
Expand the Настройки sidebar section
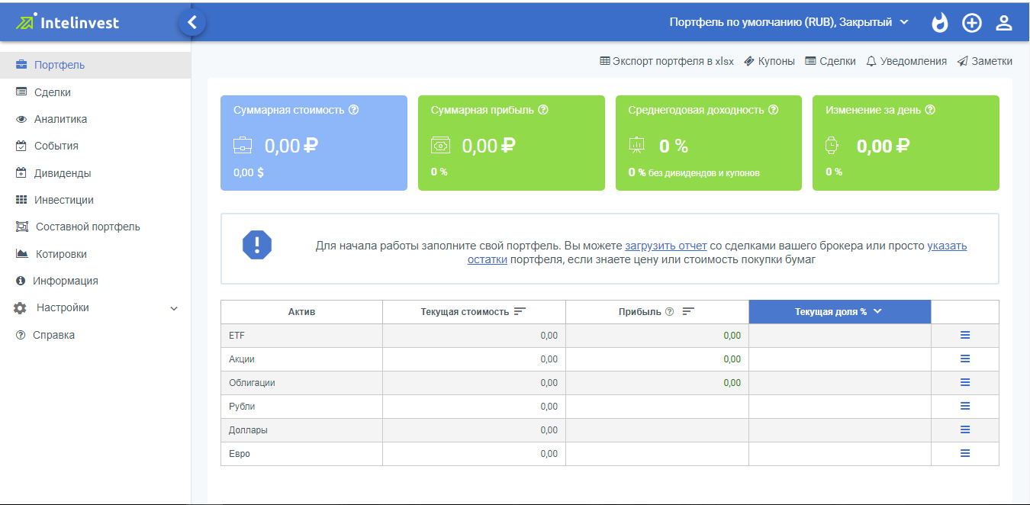(x=173, y=308)
